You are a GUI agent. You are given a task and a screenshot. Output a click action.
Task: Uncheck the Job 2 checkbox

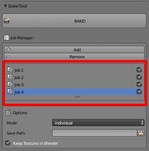click(139, 77)
